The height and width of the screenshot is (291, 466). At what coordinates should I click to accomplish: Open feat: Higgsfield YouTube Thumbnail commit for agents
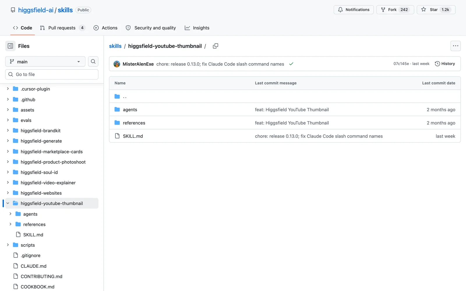click(292, 110)
